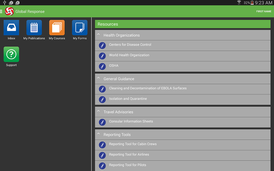Image resolution: width=274 pixels, height=171 pixels.
Task: Tap the My Forms label
Action: [x=80, y=38]
